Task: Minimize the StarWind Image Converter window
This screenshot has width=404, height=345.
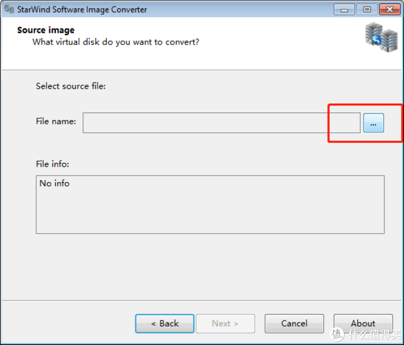Action: (x=344, y=10)
